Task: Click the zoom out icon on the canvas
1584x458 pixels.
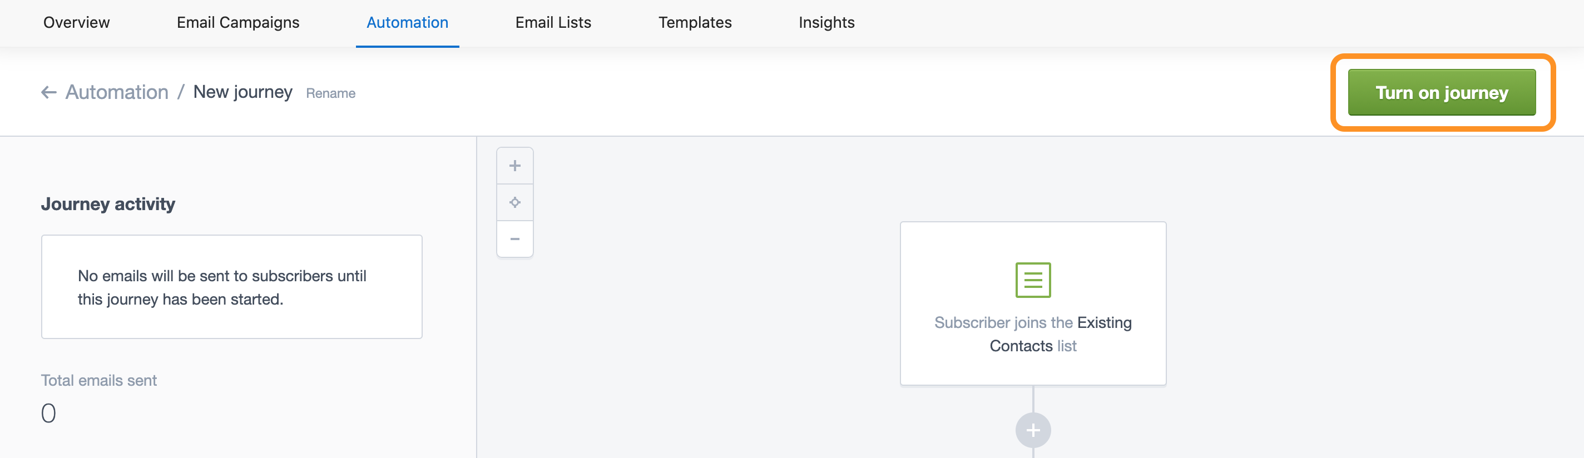Action: point(514,239)
